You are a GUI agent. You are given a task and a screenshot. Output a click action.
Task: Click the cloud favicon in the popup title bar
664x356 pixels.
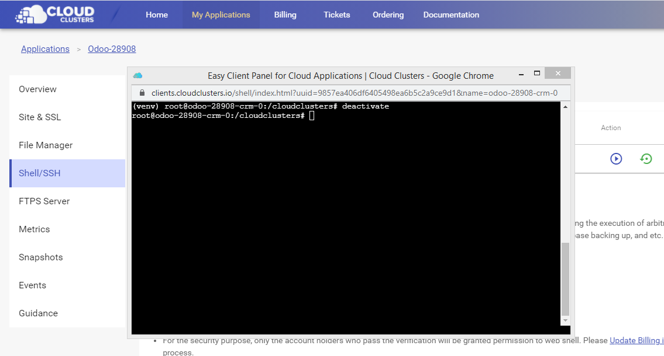[x=136, y=75]
